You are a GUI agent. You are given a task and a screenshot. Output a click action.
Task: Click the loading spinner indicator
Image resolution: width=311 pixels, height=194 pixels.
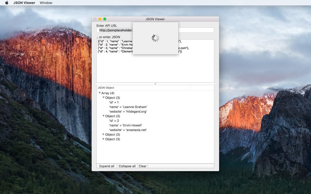155,38
